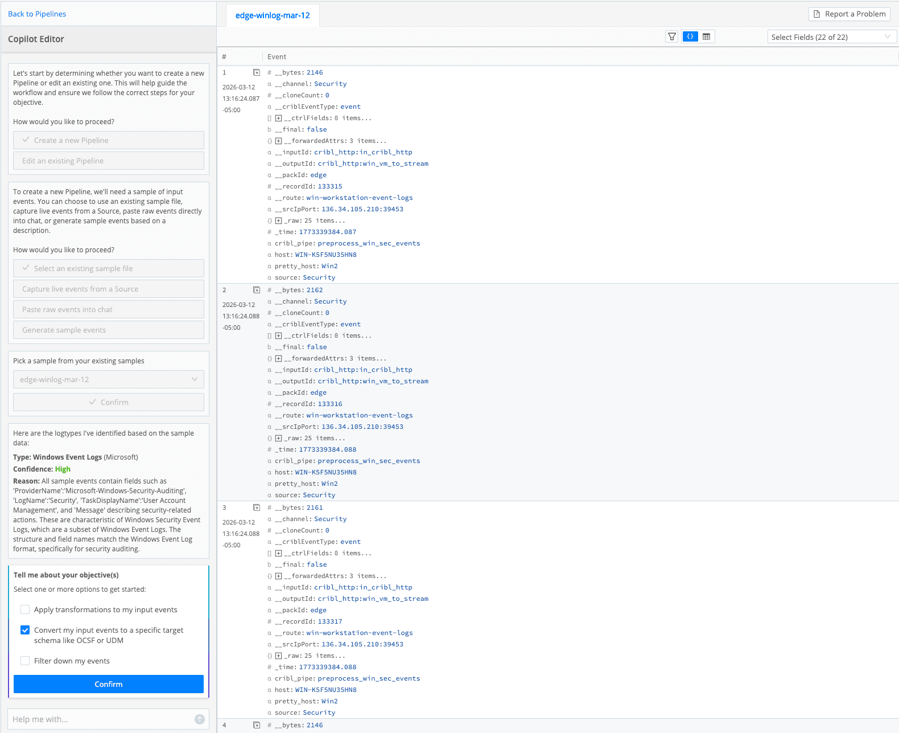Click the Report a Problem document icon
This screenshot has height=733, width=899.
click(x=816, y=14)
